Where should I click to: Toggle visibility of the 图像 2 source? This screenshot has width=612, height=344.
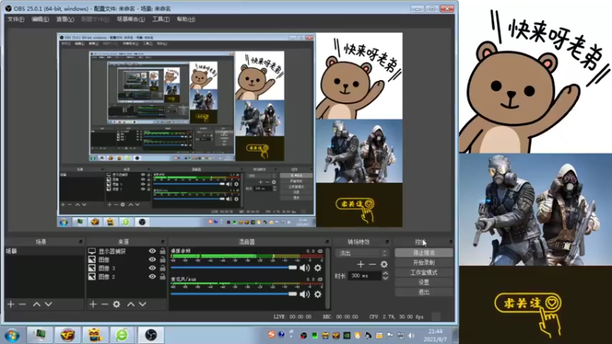152,277
